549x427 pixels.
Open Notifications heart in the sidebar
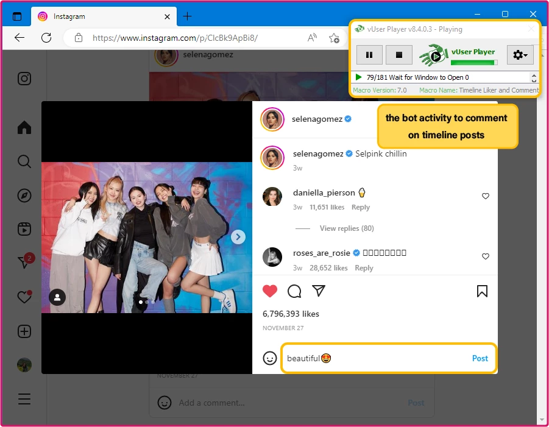pyautogui.click(x=24, y=297)
